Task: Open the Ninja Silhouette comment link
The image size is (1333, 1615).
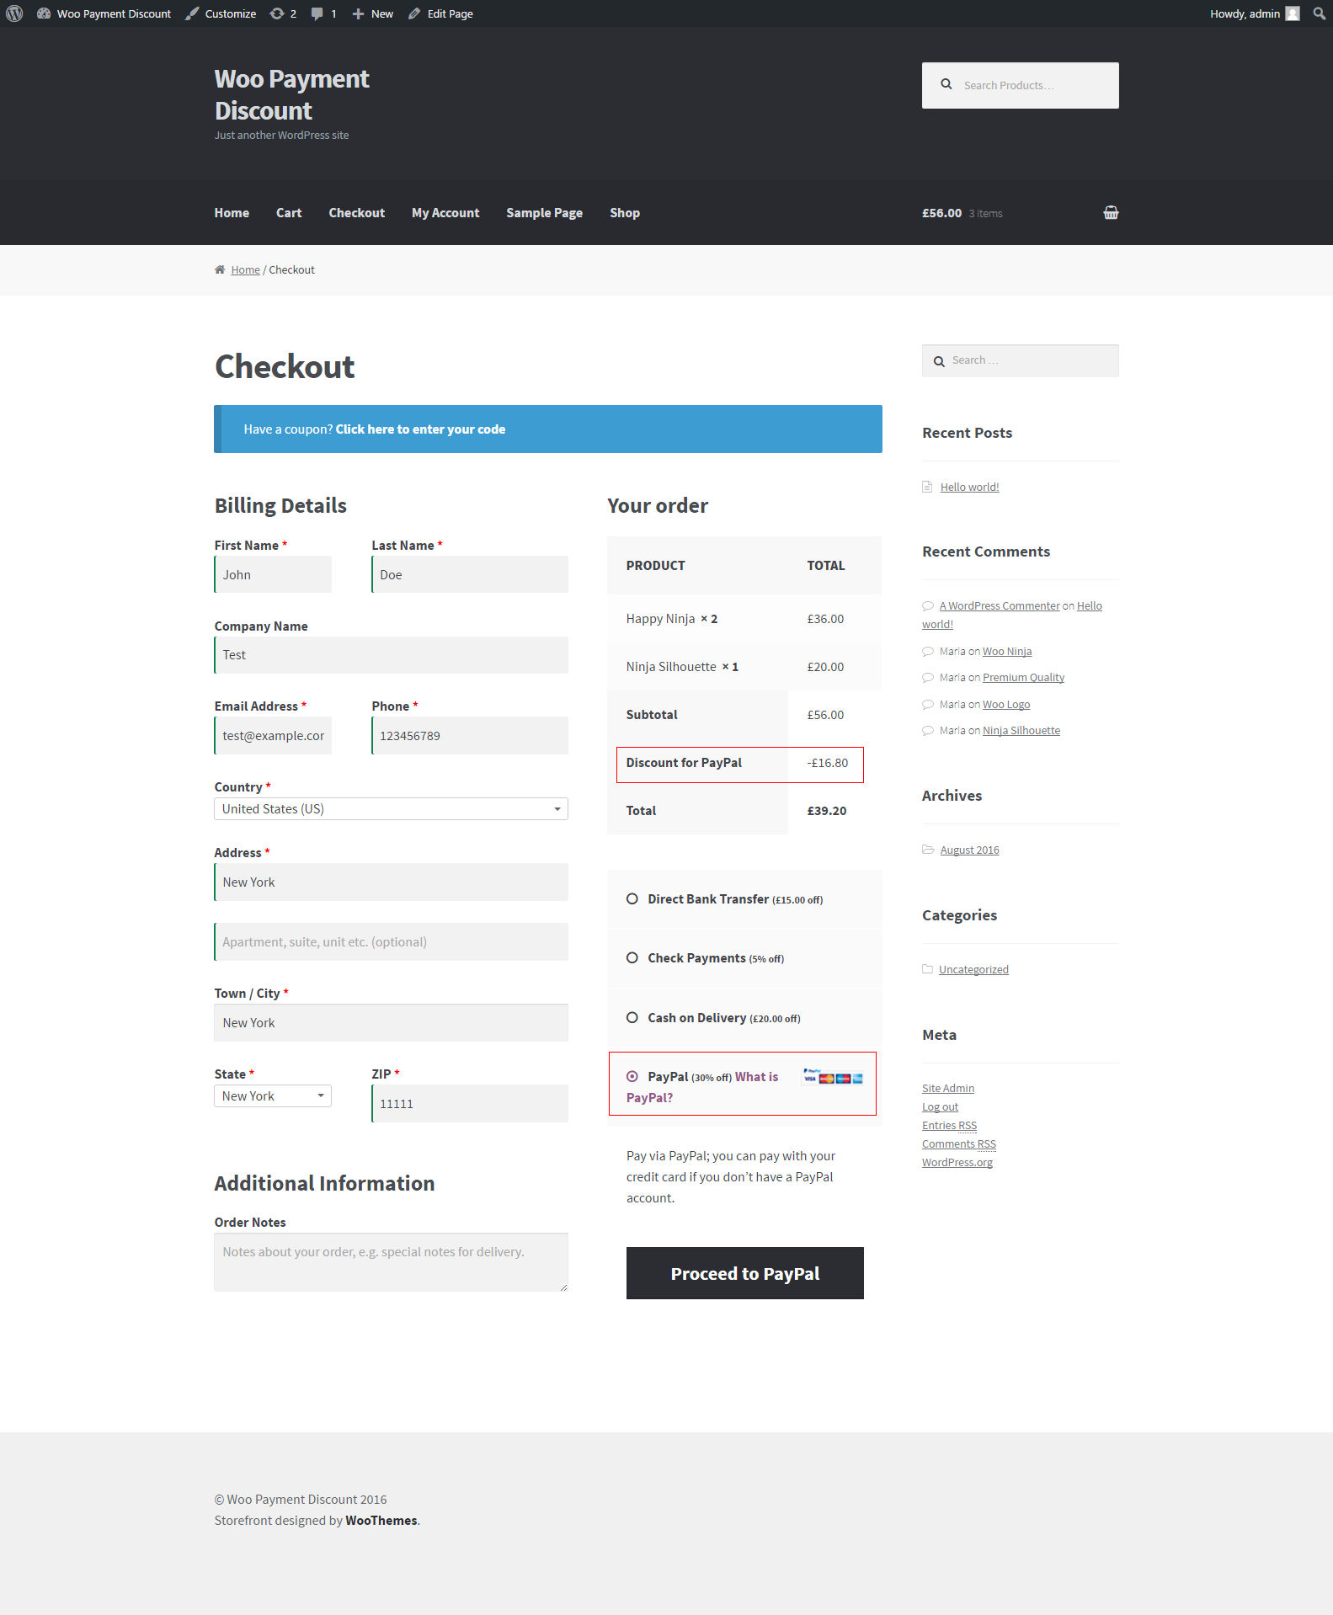Action: coord(1021,731)
